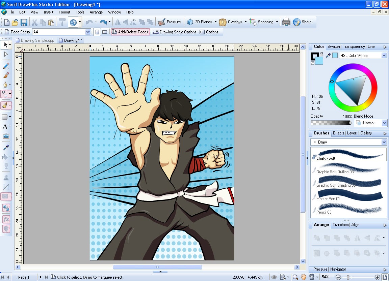
Task: Toggle portrait page orientation button
Action: [97, 32]
